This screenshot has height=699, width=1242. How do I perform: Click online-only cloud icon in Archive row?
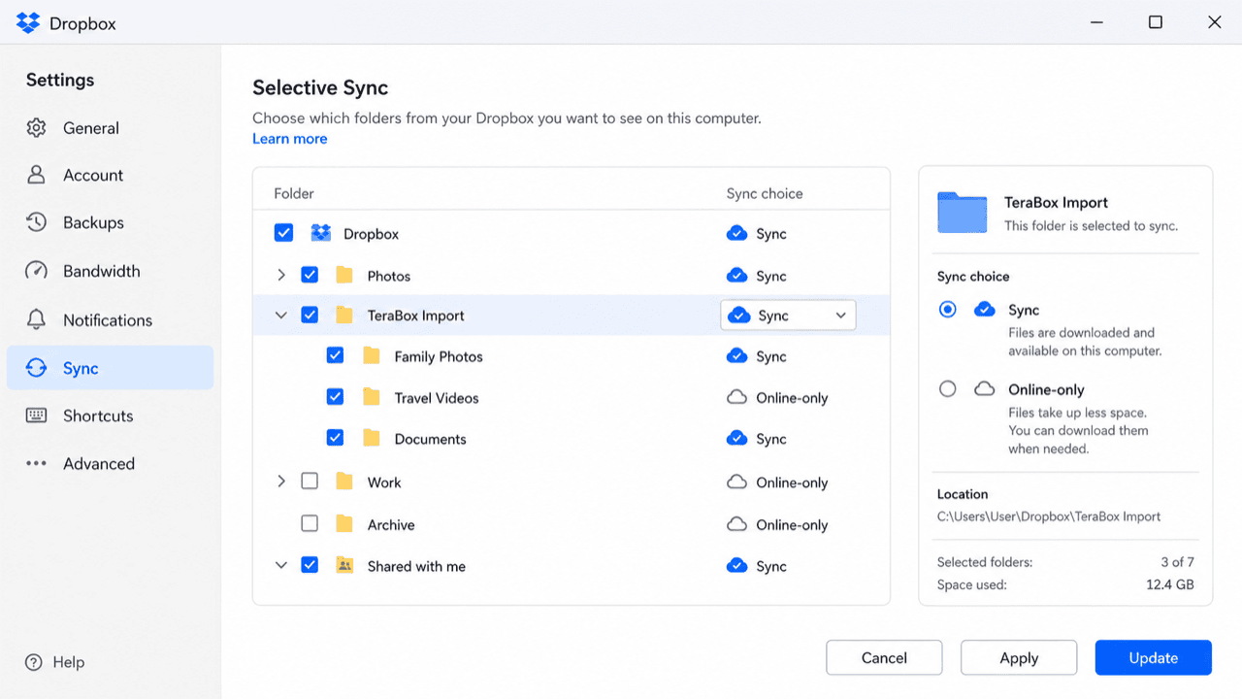pos(736,524)
